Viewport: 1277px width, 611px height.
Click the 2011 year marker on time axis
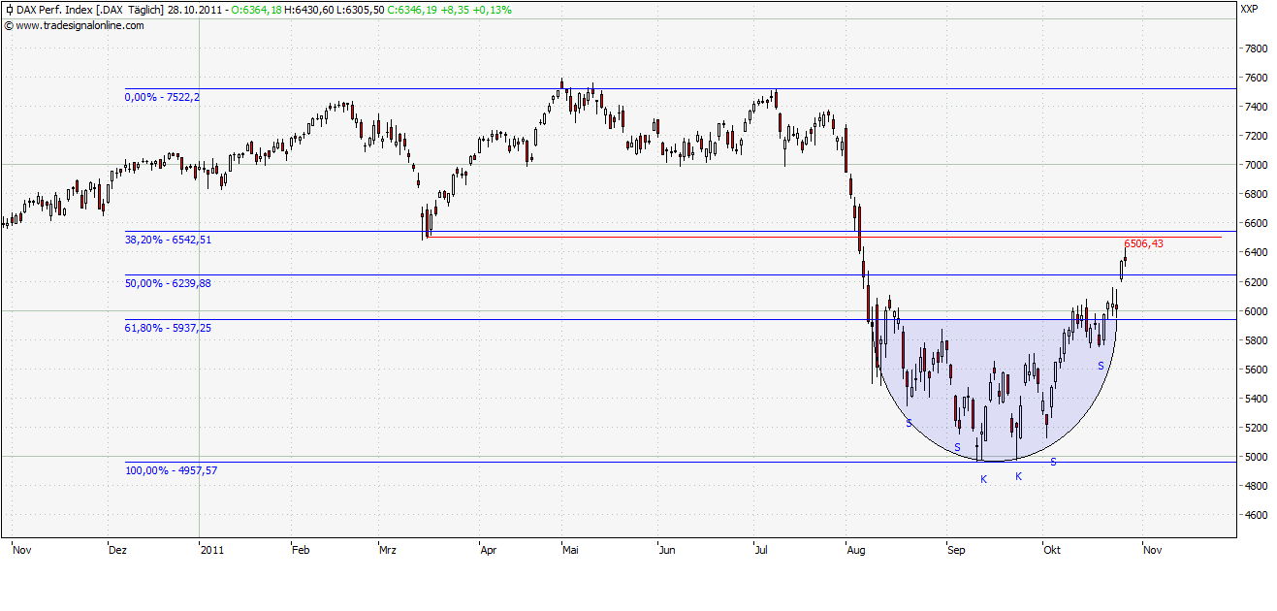pos(211,550)
